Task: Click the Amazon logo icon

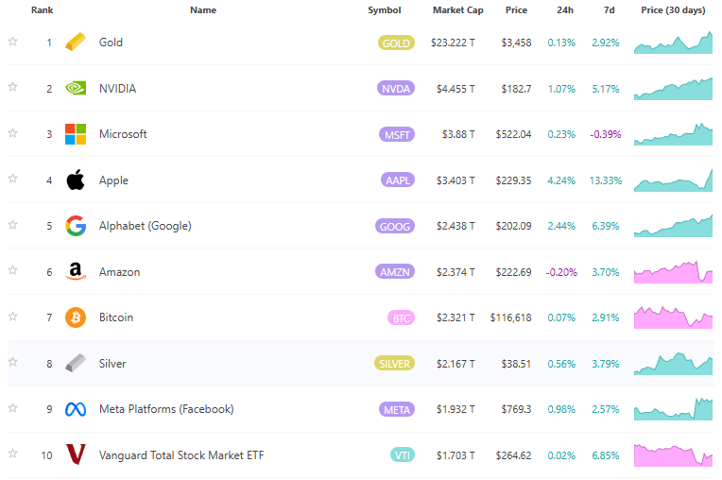Action: coord(76,271)
